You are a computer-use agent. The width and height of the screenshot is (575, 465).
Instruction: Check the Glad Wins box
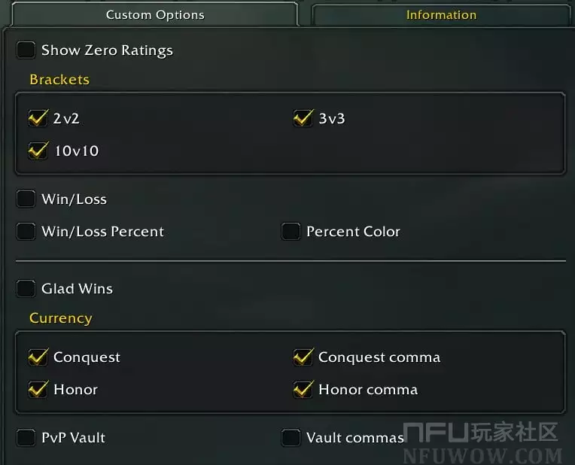coord(26,289)
